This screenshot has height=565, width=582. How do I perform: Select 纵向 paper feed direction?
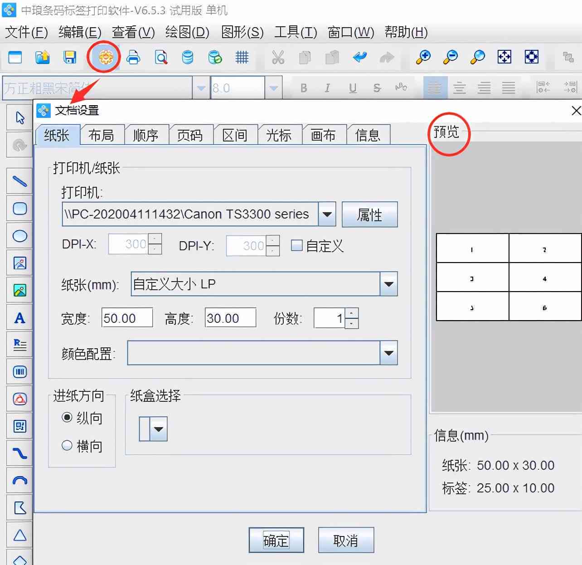coord(67,417)
